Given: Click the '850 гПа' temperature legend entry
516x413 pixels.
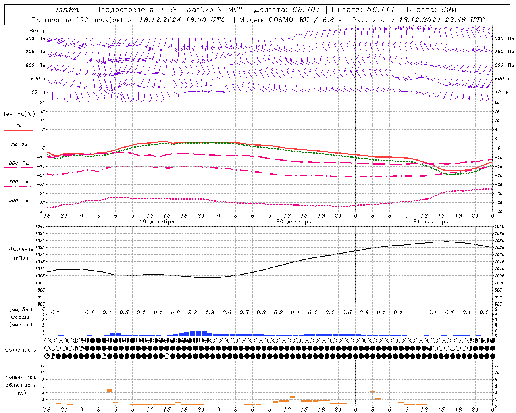Looking at the screenshot, I should (x=19, y=163).
